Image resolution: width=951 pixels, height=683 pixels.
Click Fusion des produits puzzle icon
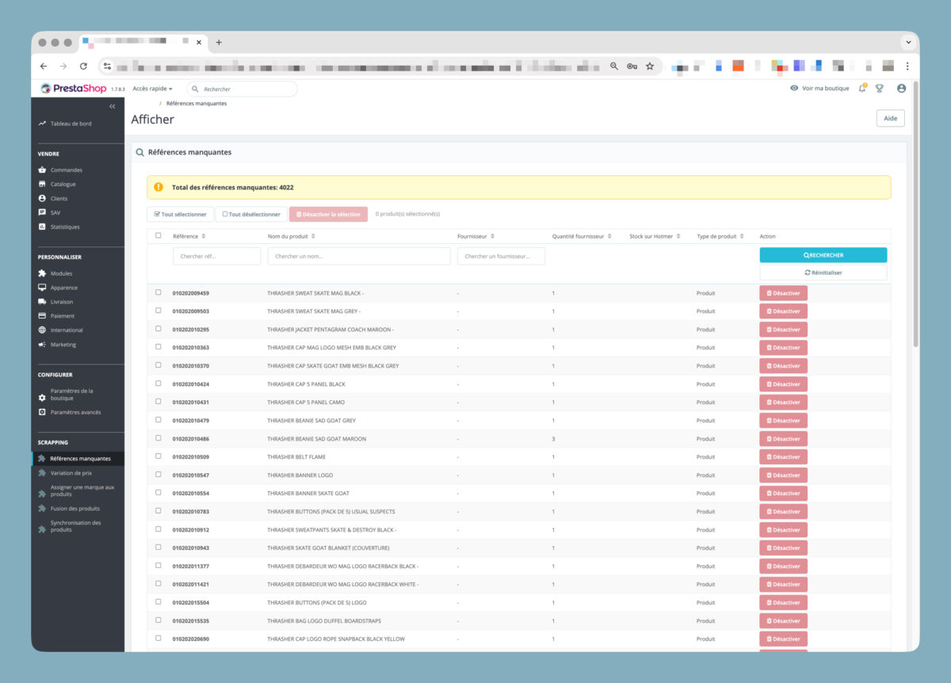42,509
